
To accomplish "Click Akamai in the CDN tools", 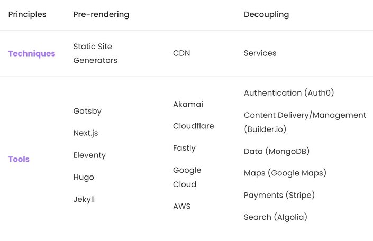I will (188, 104).
